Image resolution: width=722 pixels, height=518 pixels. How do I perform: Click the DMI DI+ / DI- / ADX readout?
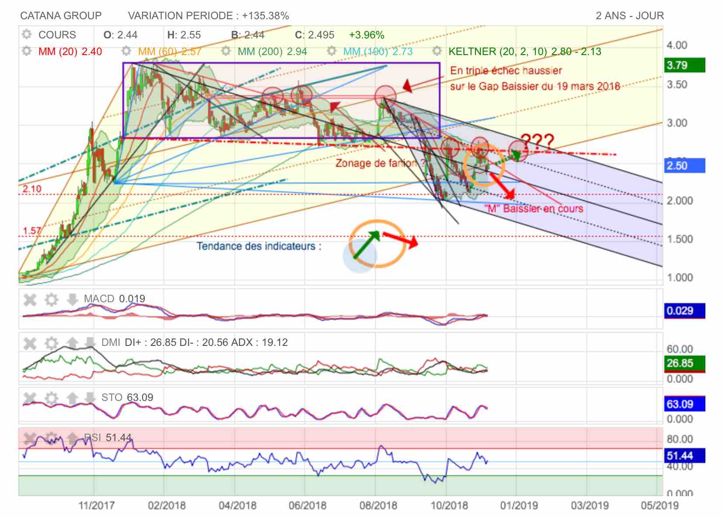[x=194, y=342]
